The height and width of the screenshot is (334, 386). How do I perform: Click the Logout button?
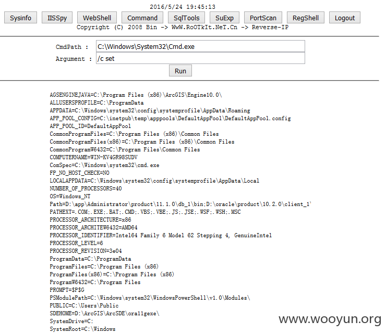(345, 18)
